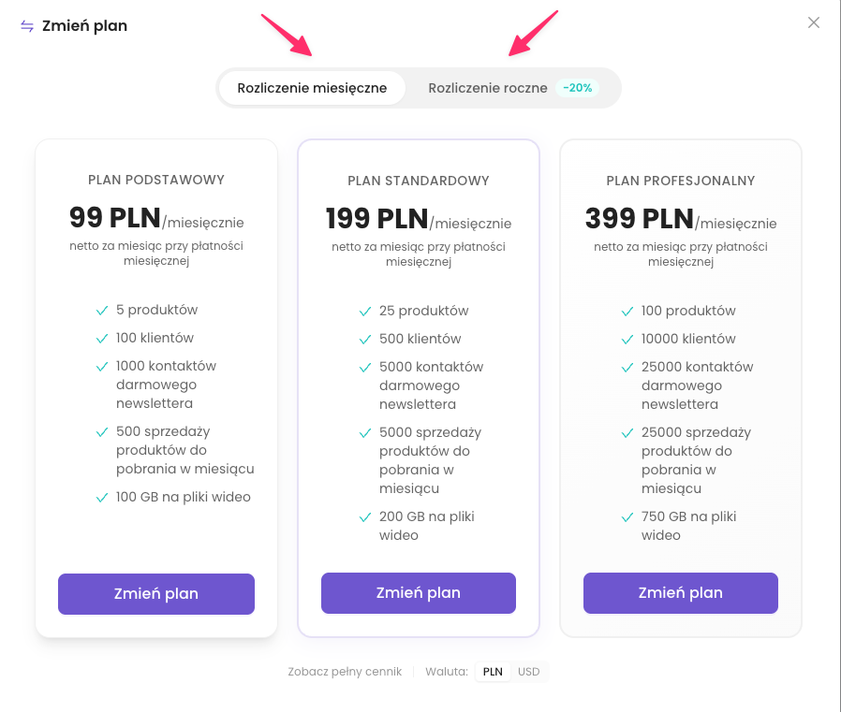Screen dimensions: 841x712
Task: Click checkmark next to 5 produktów
Action: (x=102, y=311)
